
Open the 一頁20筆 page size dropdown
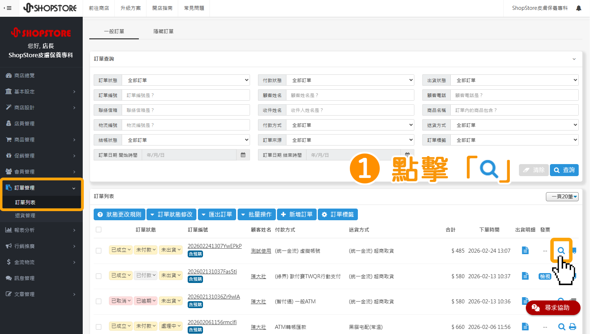click(562, 196)
